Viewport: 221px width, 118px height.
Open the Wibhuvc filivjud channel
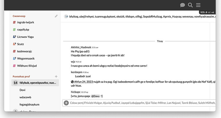tap(27, 66)
